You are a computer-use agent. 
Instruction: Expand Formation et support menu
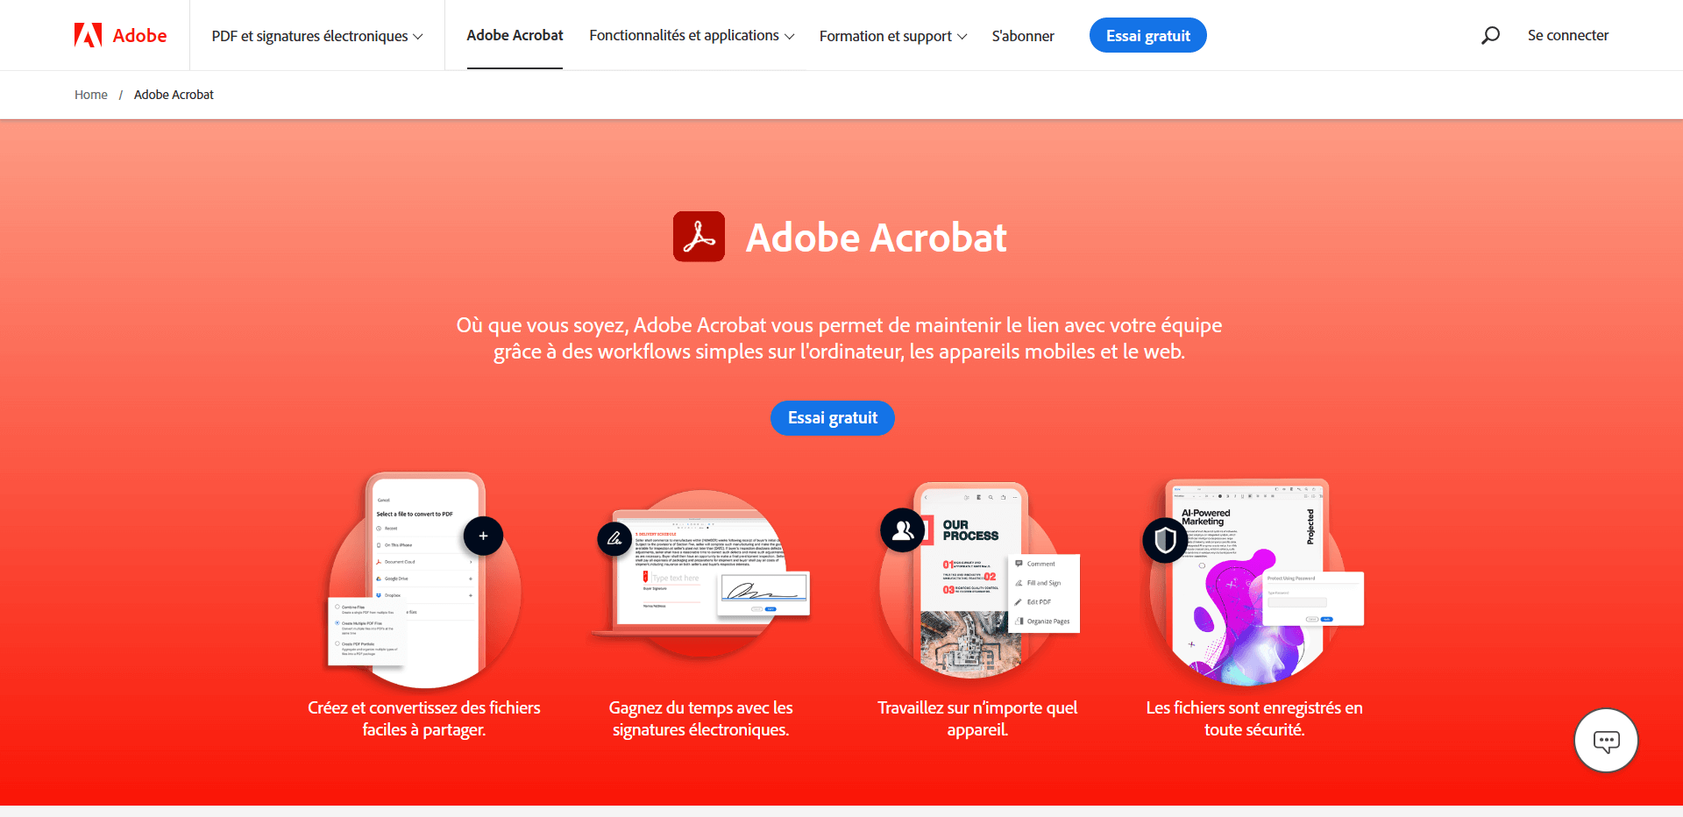coord(893,36)
